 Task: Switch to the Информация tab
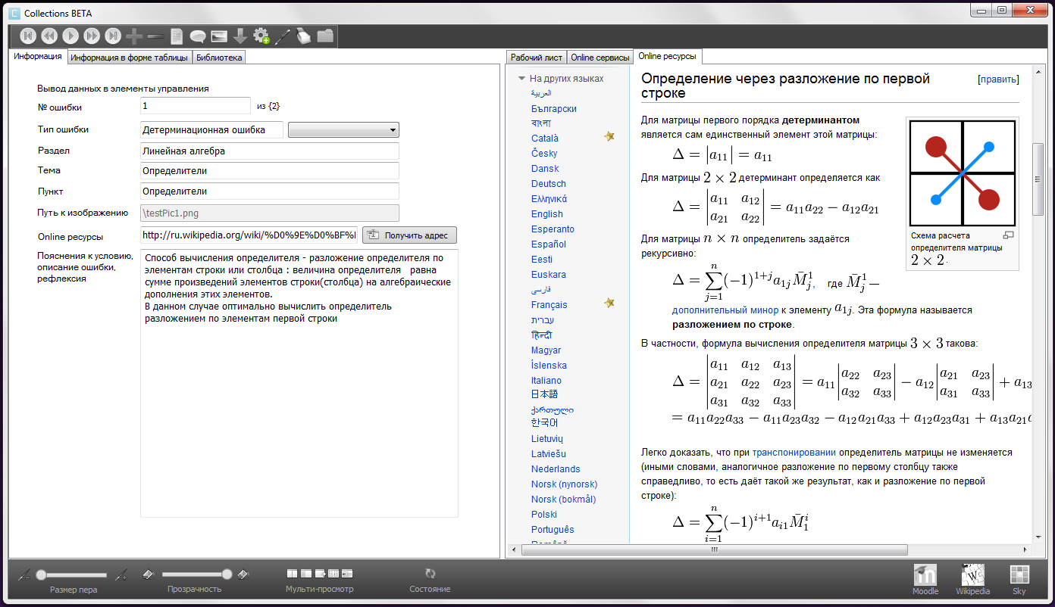click(37, 57)
